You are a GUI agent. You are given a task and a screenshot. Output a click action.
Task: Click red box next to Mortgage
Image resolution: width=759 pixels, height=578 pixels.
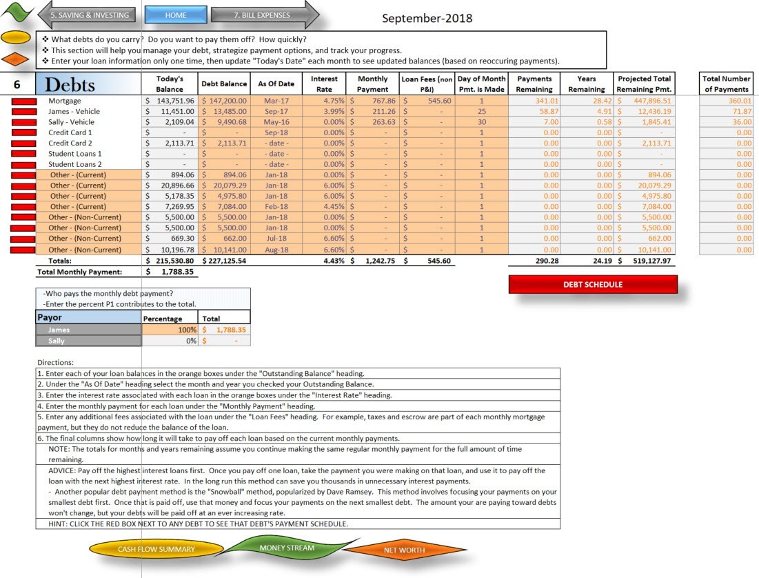point(23,101)
